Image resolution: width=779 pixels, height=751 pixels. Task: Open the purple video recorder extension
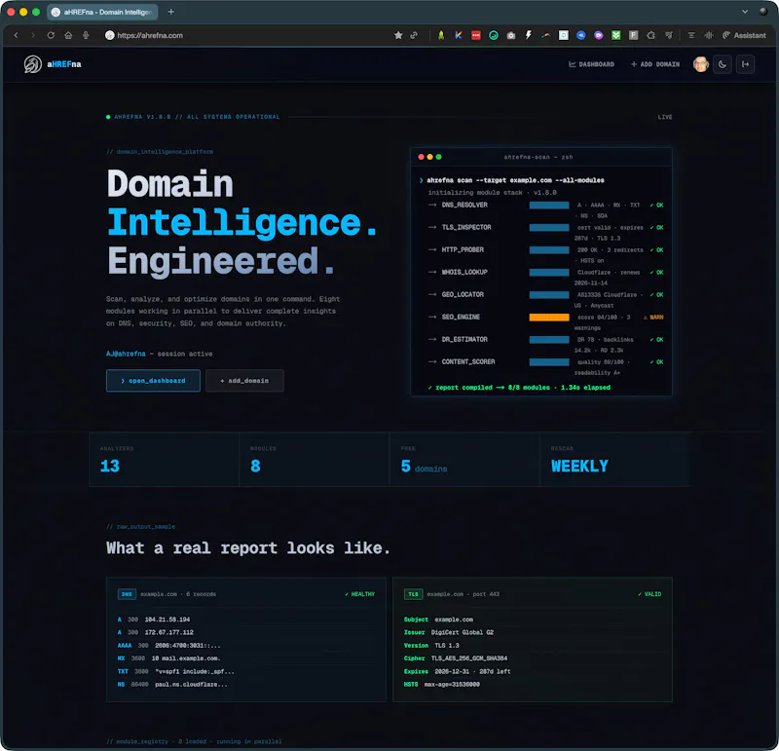point(599,35)
